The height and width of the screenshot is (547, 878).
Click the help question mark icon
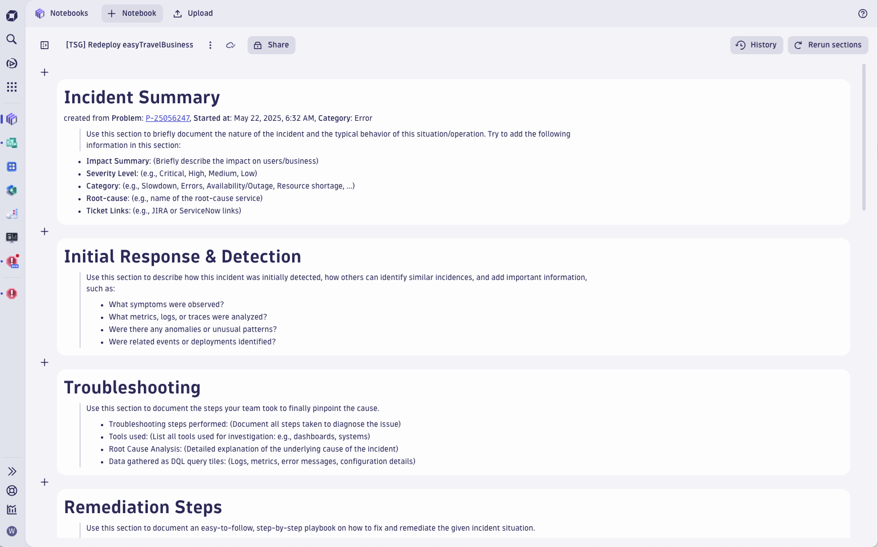(x=862, y=14)
